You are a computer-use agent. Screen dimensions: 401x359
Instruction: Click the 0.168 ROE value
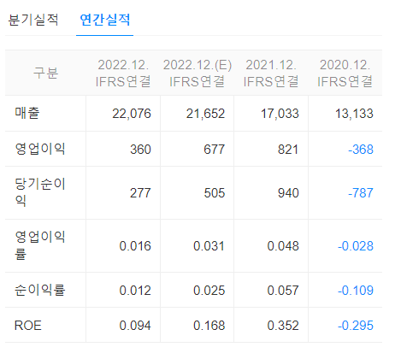209,326
